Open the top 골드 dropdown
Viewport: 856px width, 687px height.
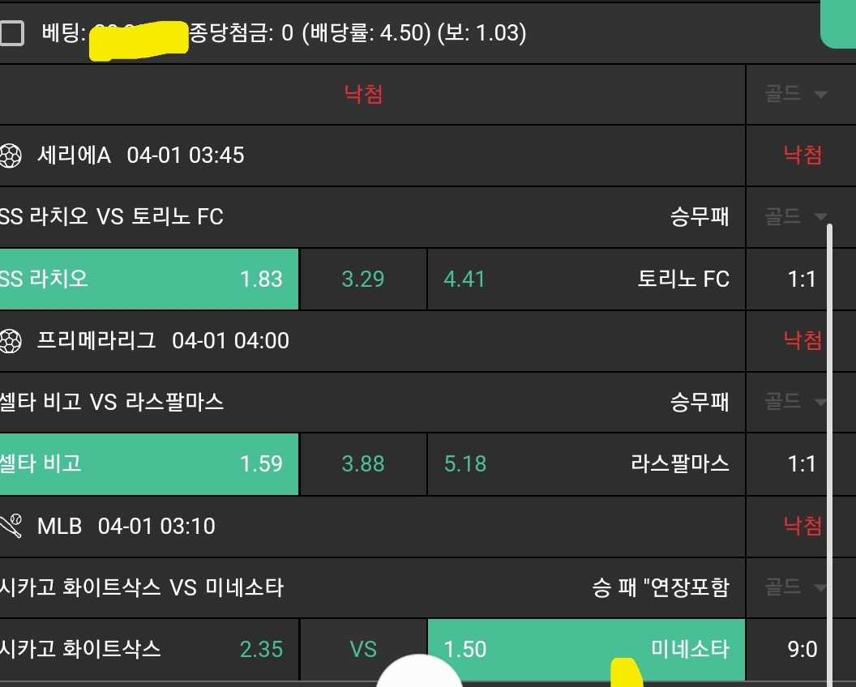click(x=796, y=94)
